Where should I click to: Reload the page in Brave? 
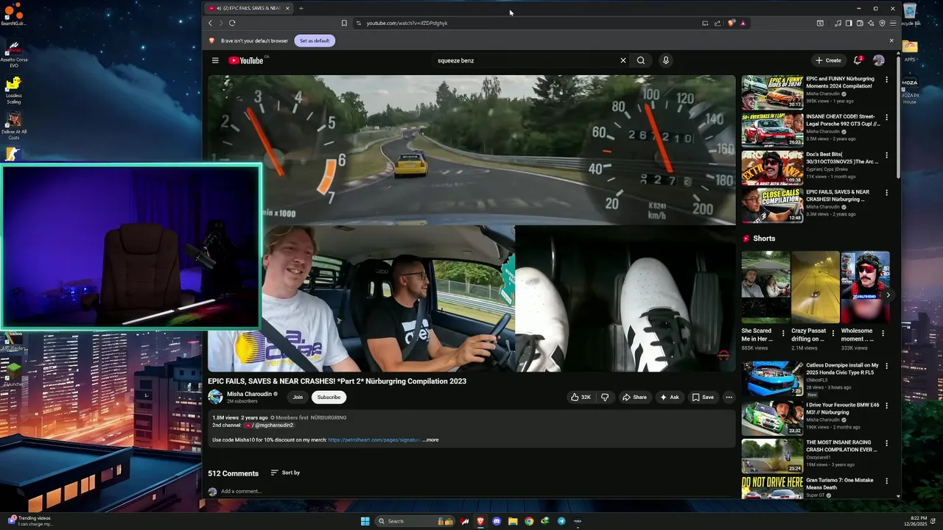coord(232,23)
